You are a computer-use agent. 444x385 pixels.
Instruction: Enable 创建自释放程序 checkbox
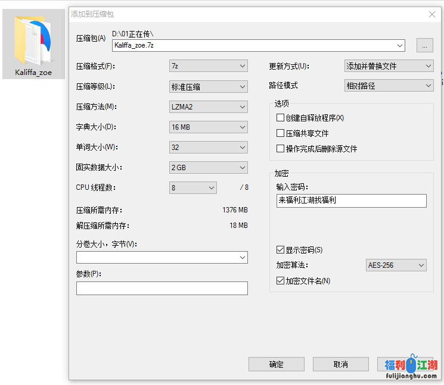tap(281, 118)
